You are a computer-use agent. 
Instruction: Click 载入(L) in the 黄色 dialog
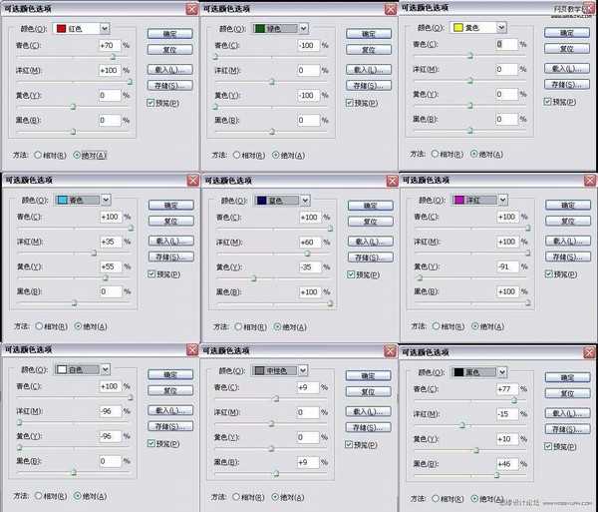coord(567,68)
